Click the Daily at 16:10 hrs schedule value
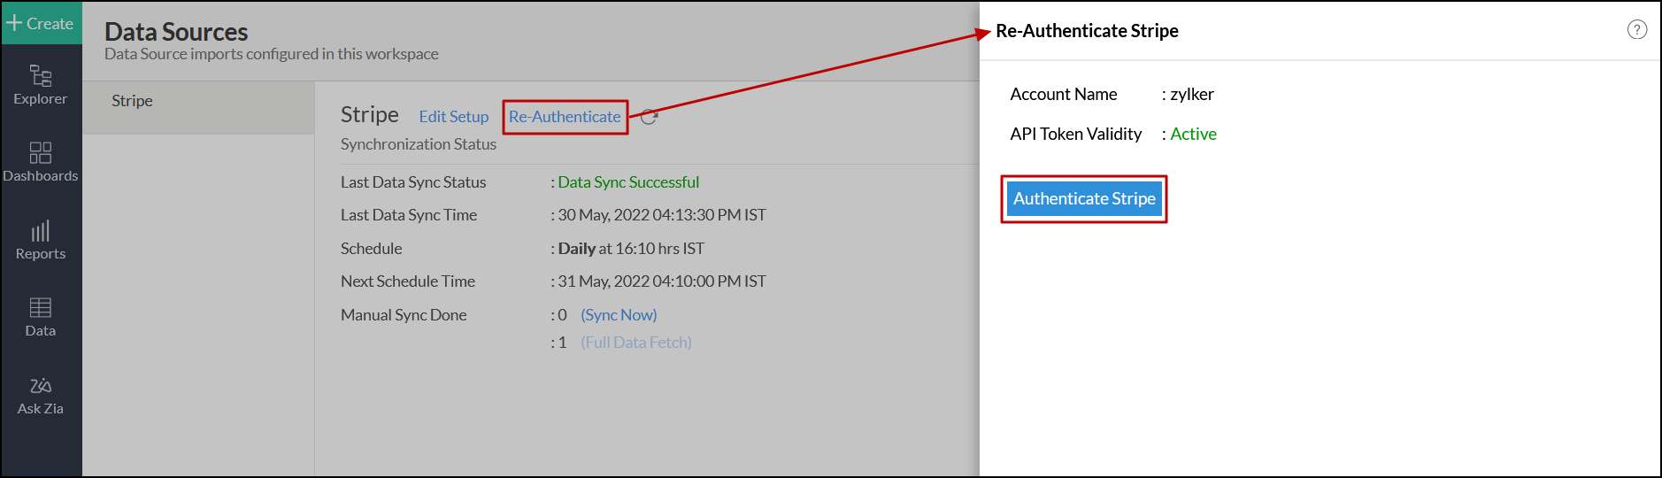This screenshot has width=1662, height=478. [631, 249]
